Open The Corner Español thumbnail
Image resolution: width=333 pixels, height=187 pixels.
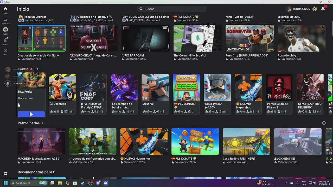point(197,38)
